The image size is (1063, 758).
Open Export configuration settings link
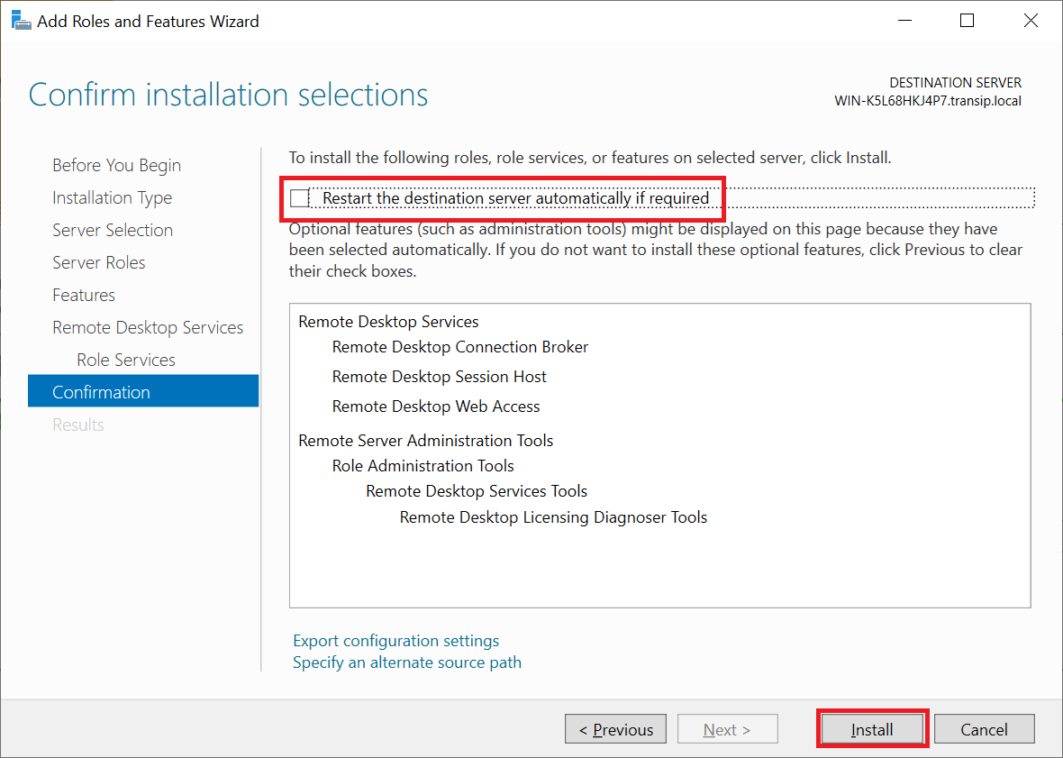(395, 641)
